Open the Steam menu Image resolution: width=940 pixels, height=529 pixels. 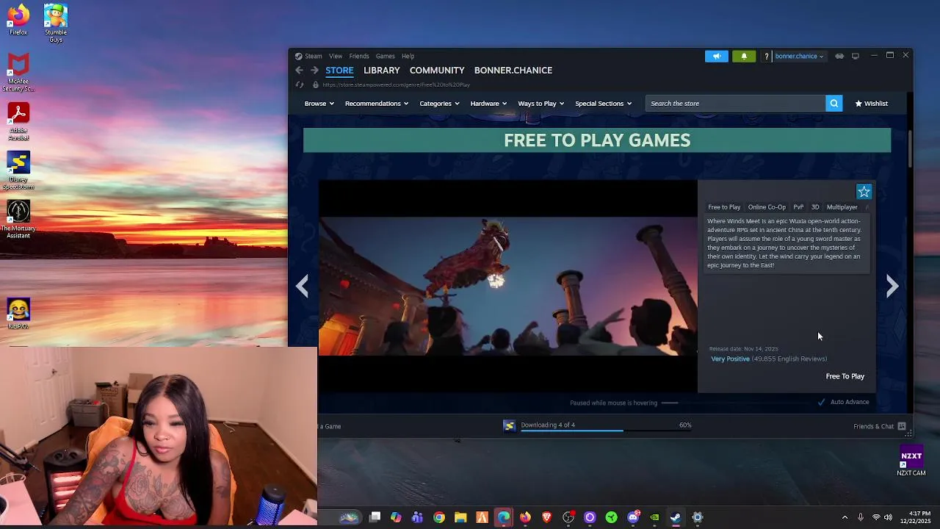pos(314,56)
